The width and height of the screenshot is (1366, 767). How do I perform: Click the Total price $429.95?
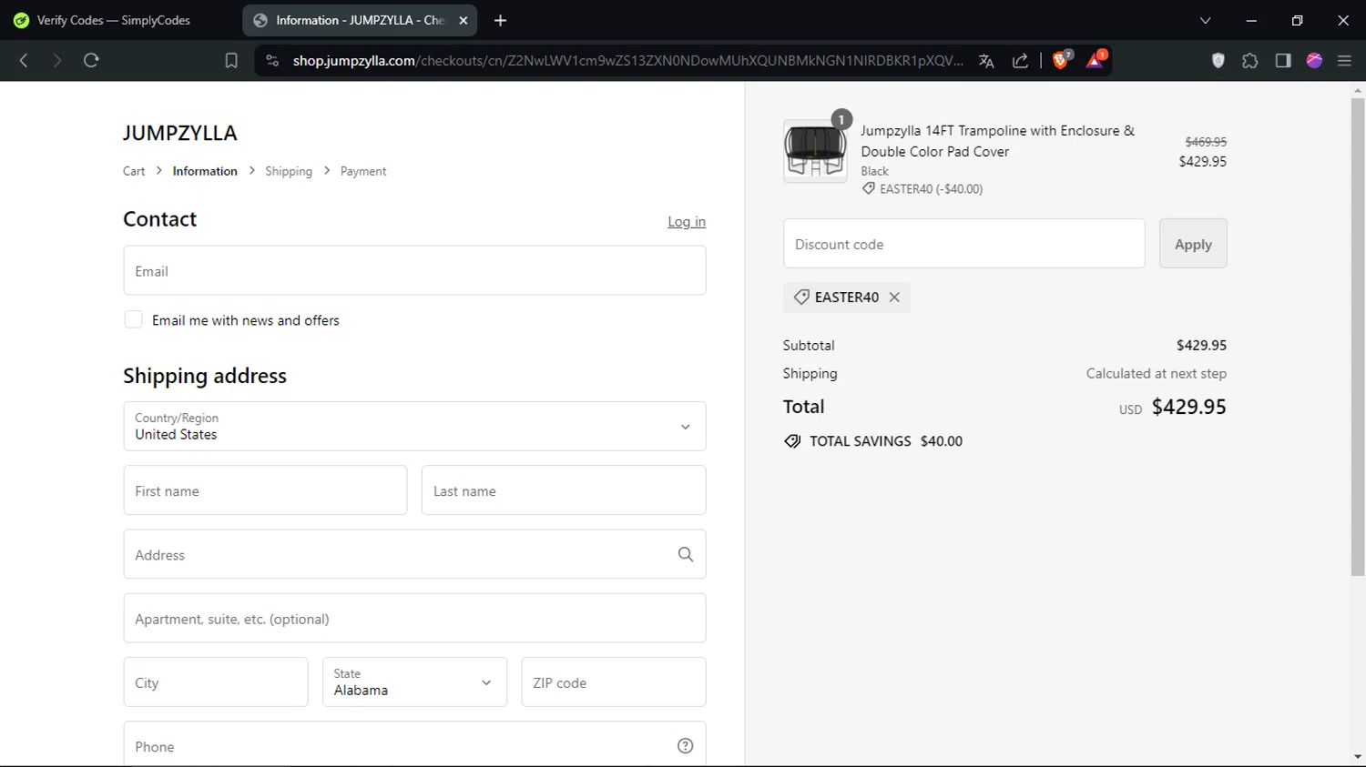tap(1188, 407)
